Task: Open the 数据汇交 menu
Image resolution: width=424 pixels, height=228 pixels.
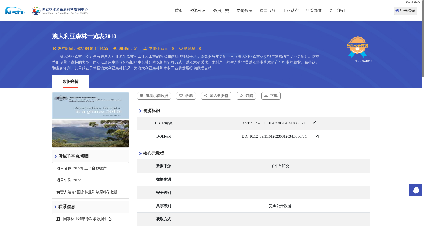Action: coord(221,11)
